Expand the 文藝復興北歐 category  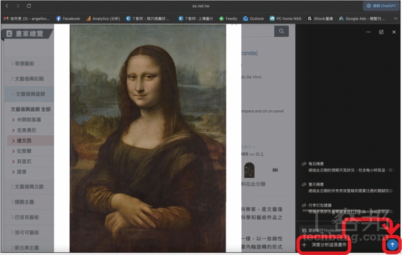[29, 187]
